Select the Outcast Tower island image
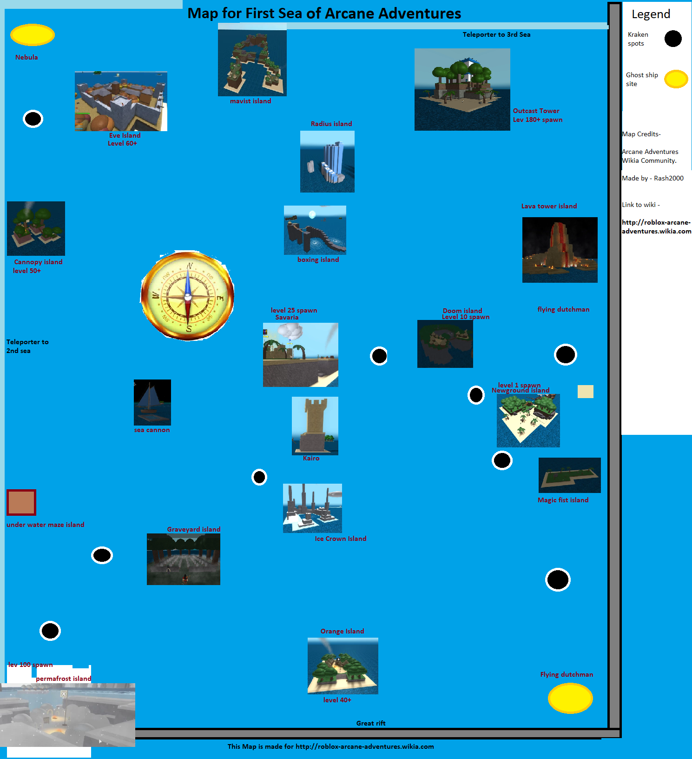Screen dimensions: 692x759 tap(462, 89)
